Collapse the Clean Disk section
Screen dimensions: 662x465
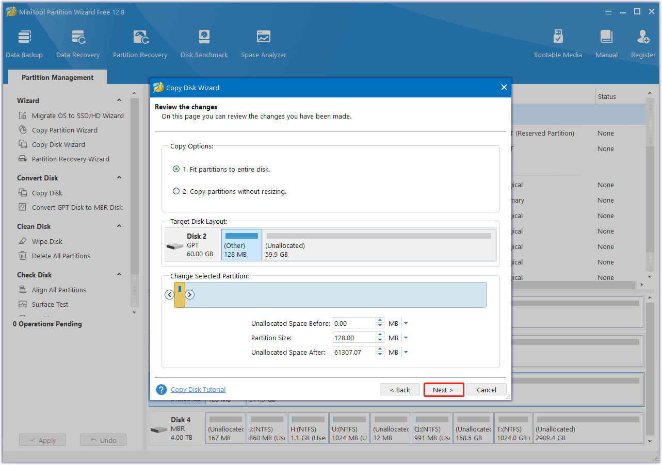coord(119,226)
